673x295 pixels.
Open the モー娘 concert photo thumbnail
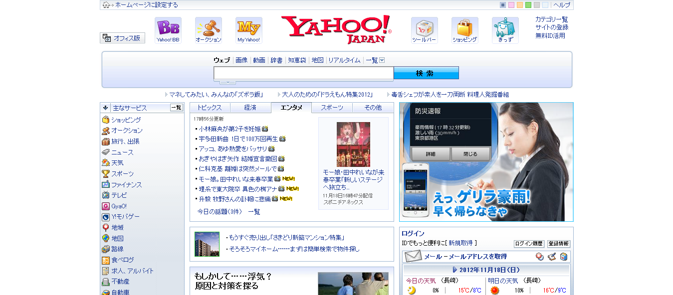pyautogui.click(x=353, y=145)
